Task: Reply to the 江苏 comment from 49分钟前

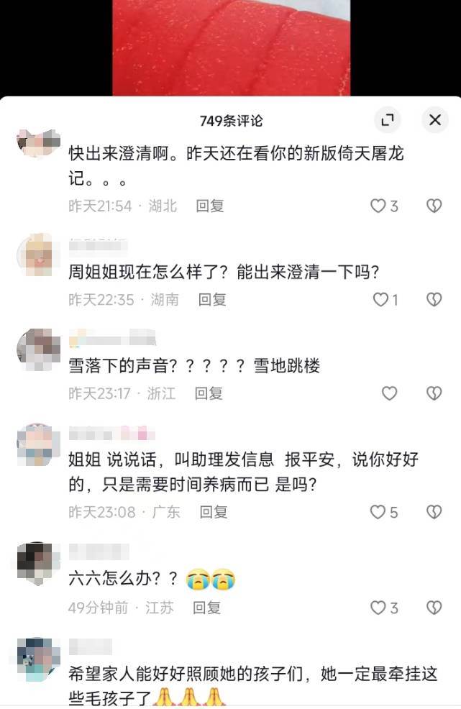Action: (x=206, y=608)
